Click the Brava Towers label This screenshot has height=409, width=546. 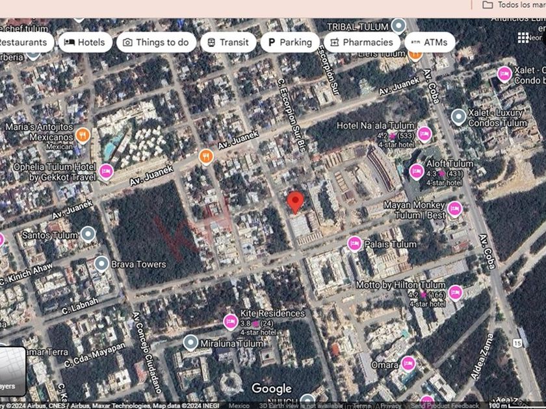point(138,264)
